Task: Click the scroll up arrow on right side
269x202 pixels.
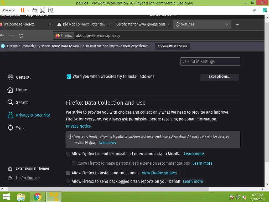Action: click(267, 17)
